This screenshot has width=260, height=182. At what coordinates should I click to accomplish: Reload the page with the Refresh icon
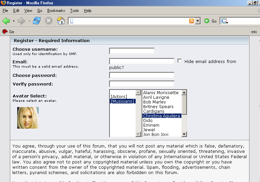(37, 21)
